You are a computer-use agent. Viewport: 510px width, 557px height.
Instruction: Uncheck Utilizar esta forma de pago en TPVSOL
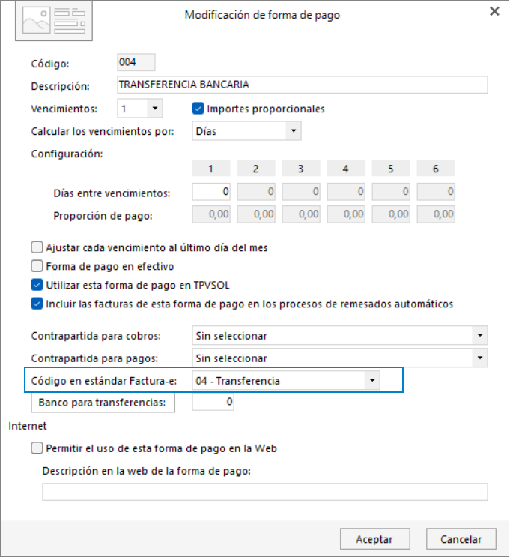pos(37,285)
